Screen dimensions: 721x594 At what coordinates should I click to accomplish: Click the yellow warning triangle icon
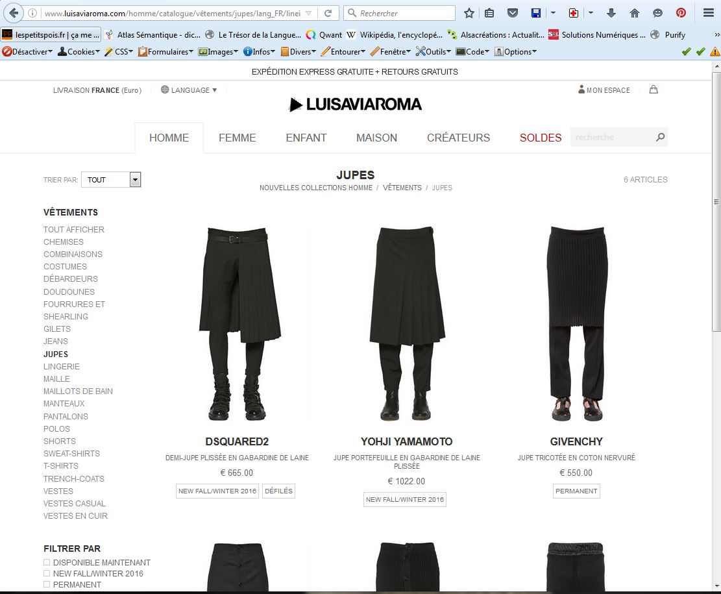coord(715,51)
